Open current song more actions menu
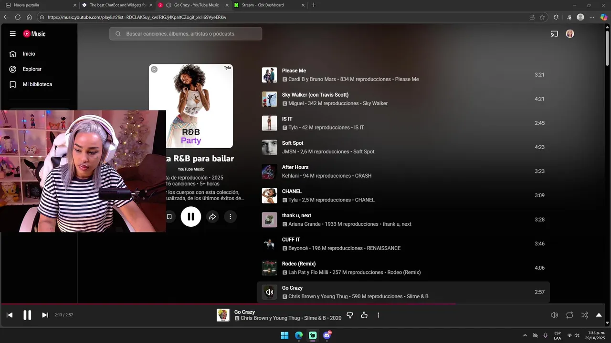Screen dimensions: 611x343 379,315
